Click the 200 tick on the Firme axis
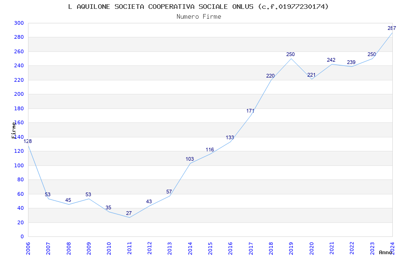Image resolution: width=397 pixels, height=257 pixels. 19,94
